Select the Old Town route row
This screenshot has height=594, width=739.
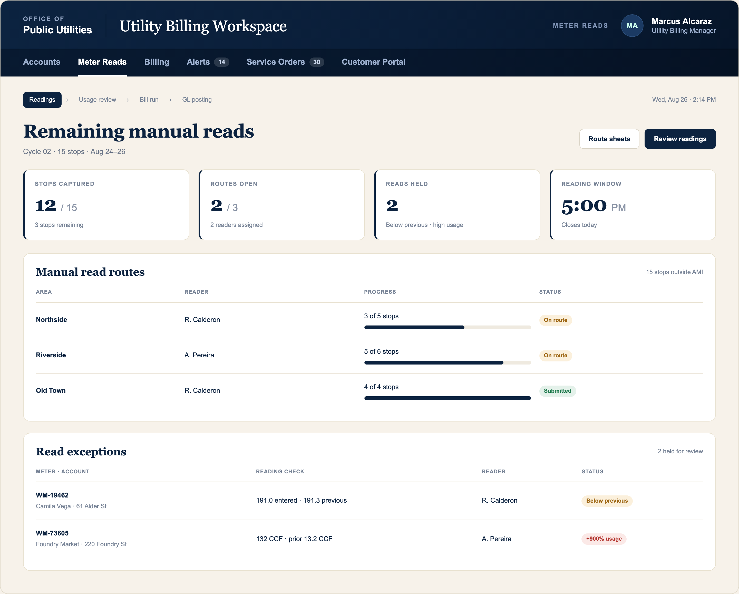369,391
